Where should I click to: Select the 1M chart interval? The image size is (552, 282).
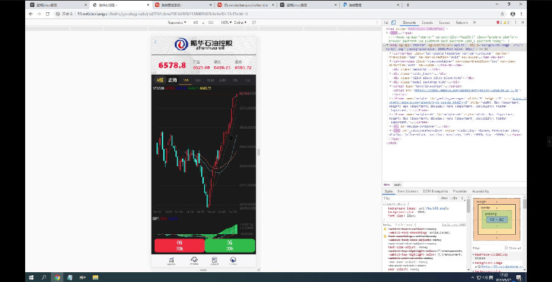coord(185,80)
